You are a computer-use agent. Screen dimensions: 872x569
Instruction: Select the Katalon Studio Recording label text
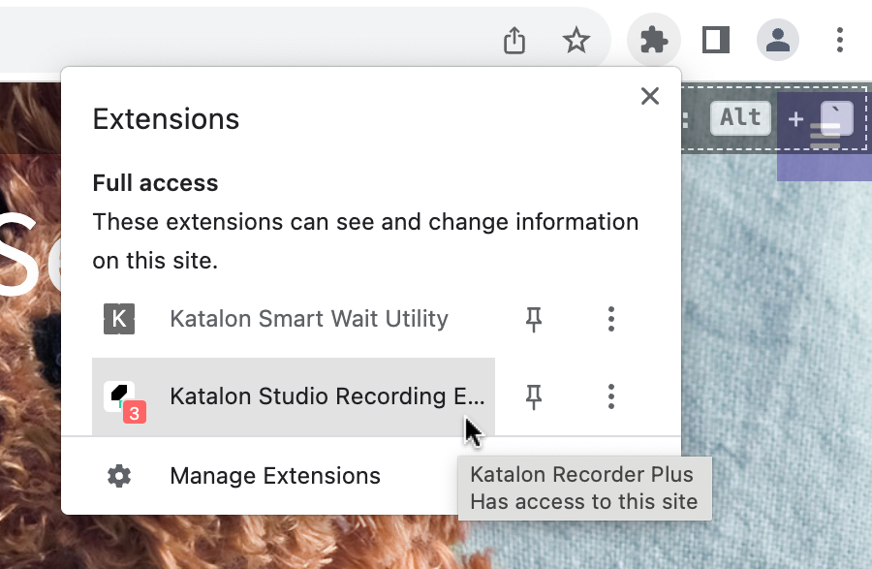(327, 396)
